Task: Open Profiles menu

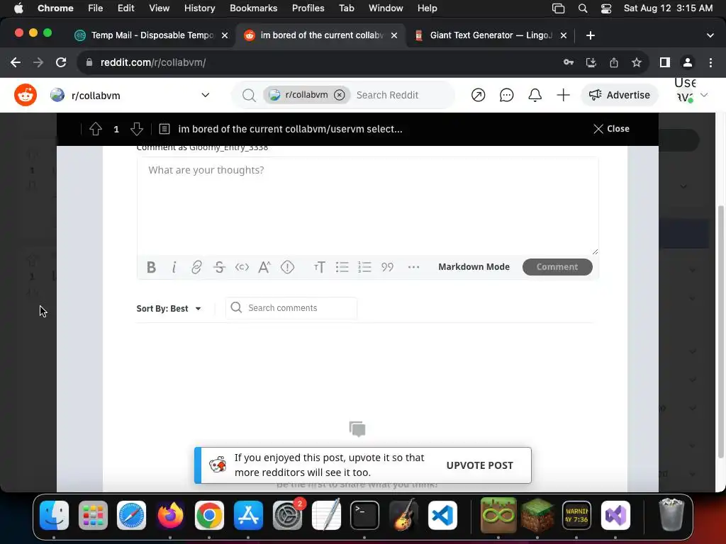Action: [x=308, y=8]
